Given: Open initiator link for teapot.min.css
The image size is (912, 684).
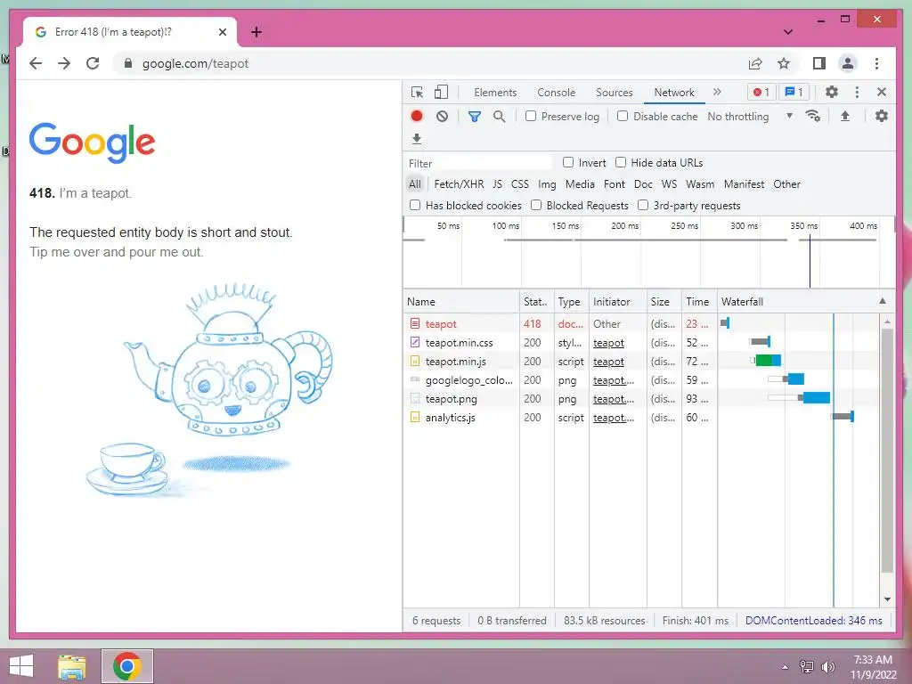Looking at the screenshot, I should tap(608, 343).
